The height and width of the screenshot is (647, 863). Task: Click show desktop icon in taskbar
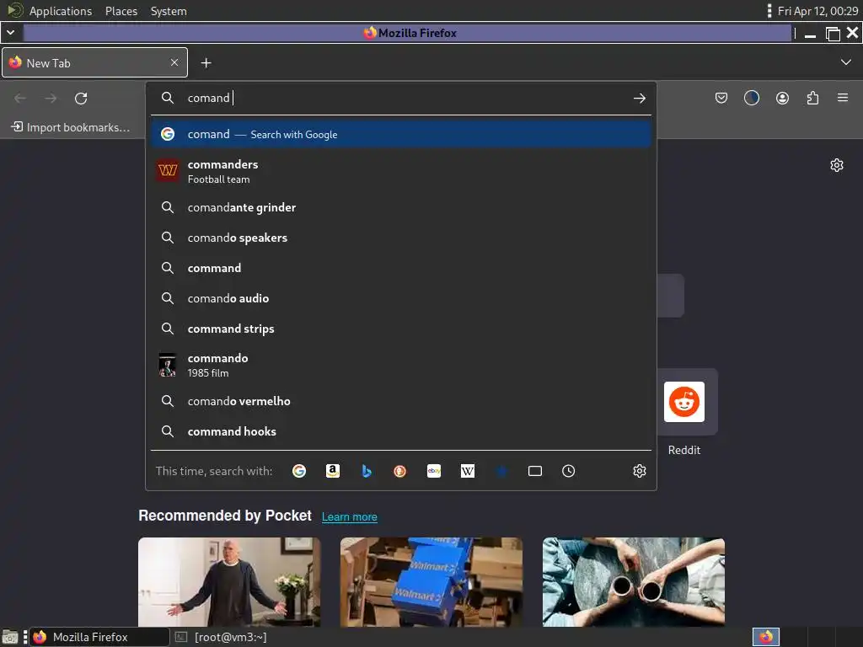coord(10,637)
